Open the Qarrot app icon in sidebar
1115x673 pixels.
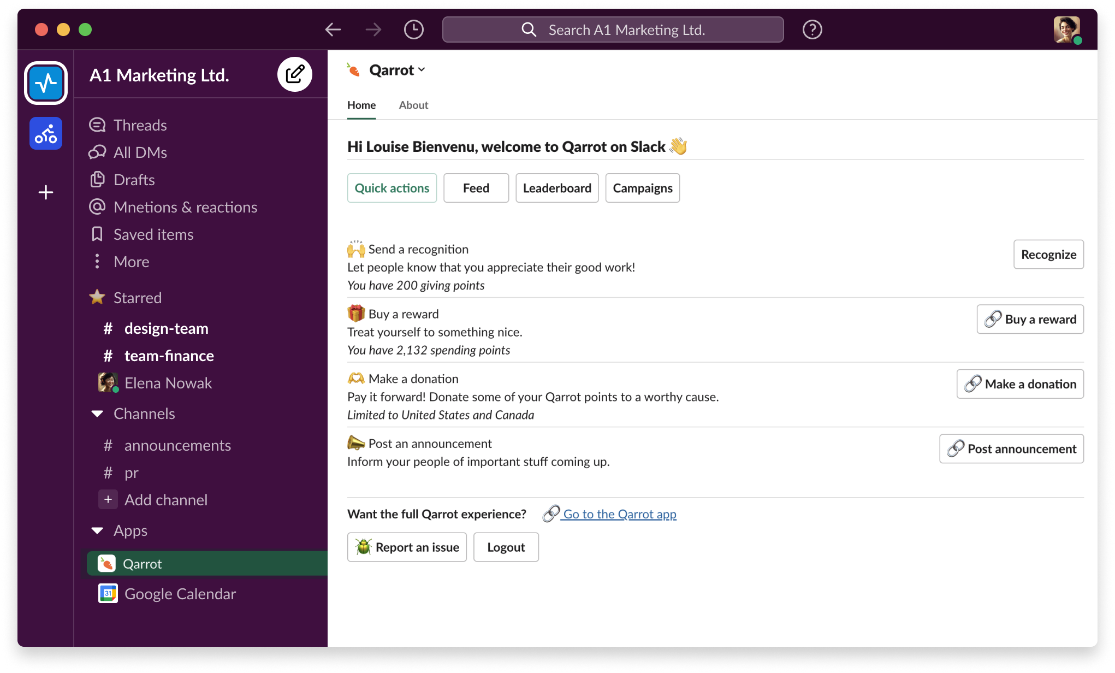pos(107,563)
